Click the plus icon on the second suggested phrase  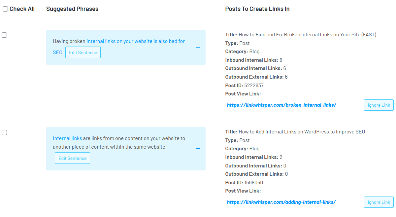[198, 149]
